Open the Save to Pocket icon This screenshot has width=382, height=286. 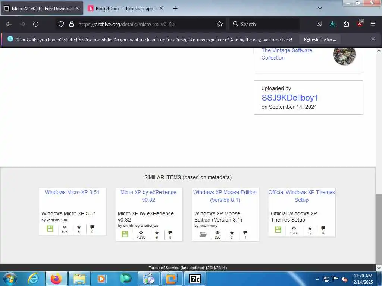click(x=319, y=24)
